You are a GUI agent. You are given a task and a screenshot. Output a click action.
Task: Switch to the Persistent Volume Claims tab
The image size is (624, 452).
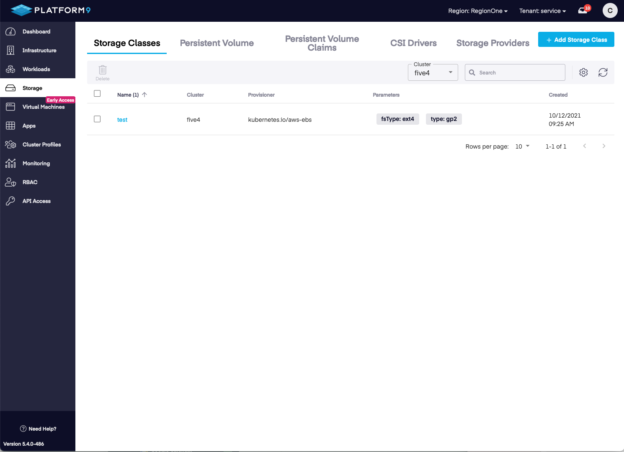tap(322, 43)
